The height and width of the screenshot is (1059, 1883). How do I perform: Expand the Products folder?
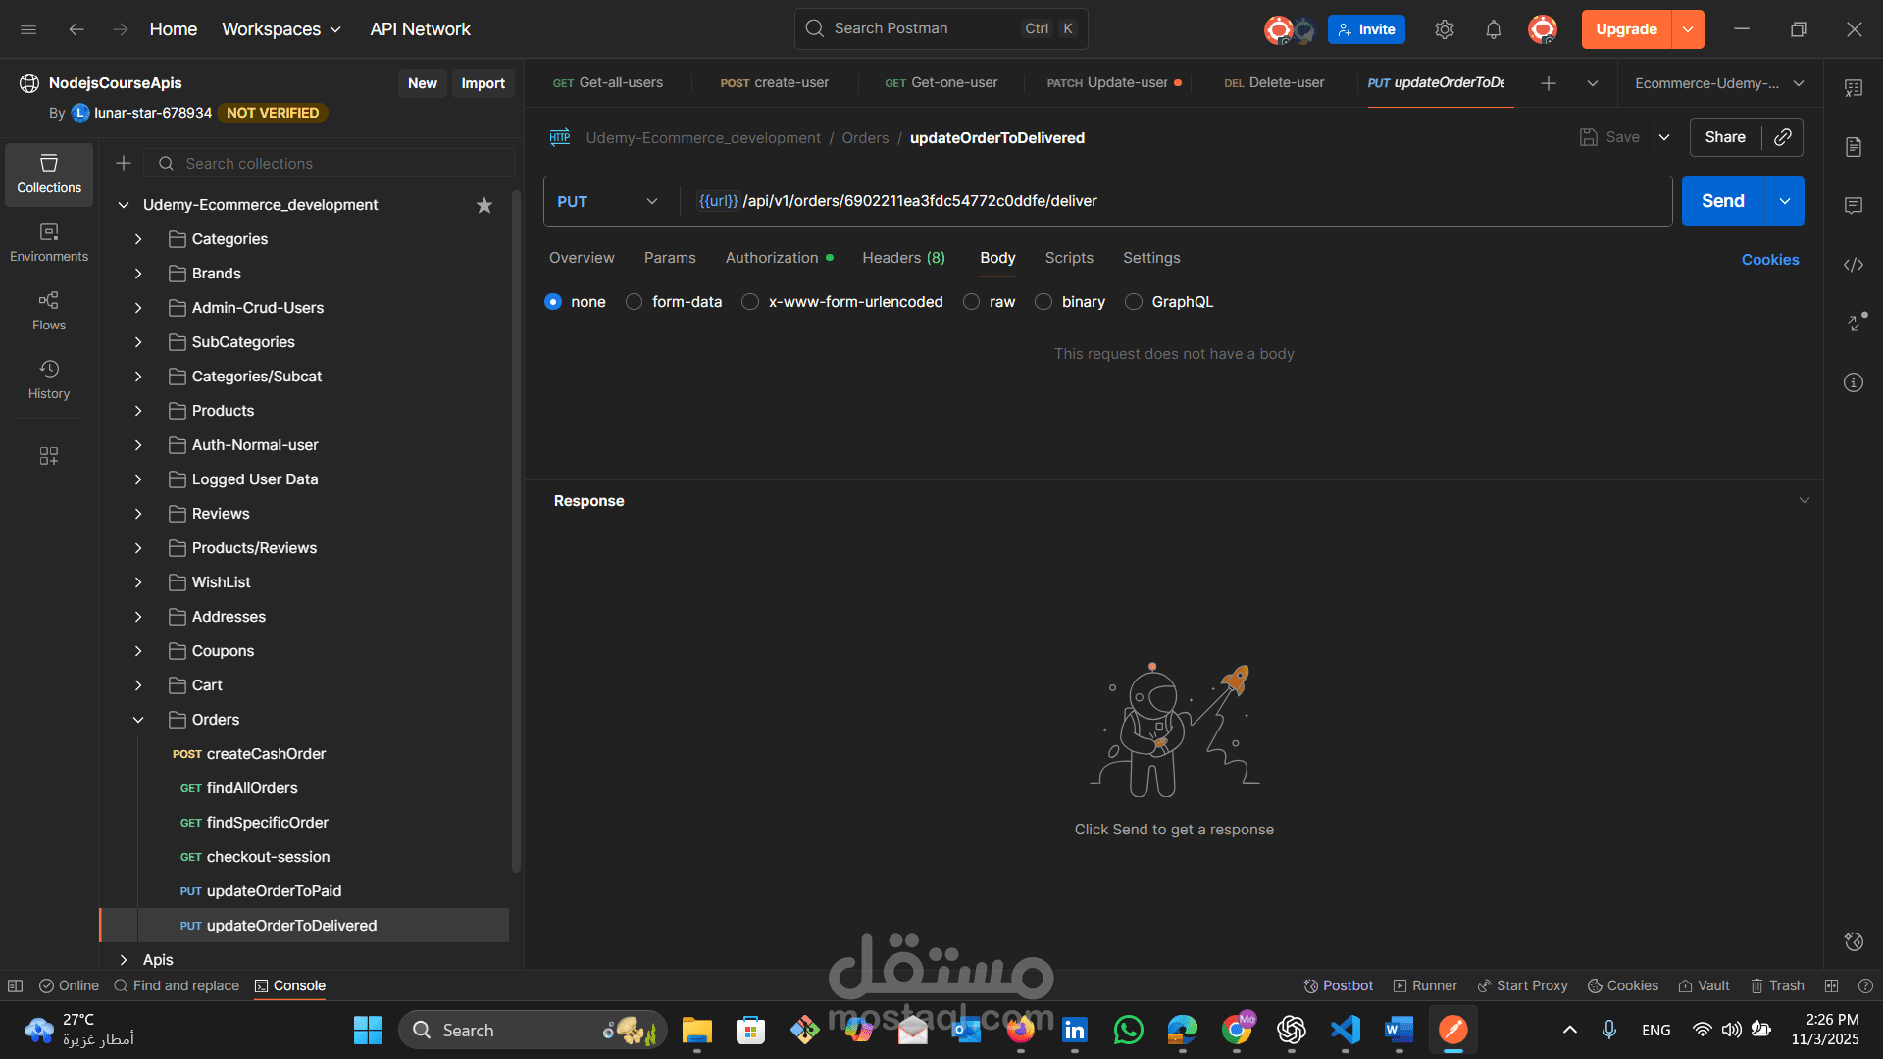[x=138, y=411]
